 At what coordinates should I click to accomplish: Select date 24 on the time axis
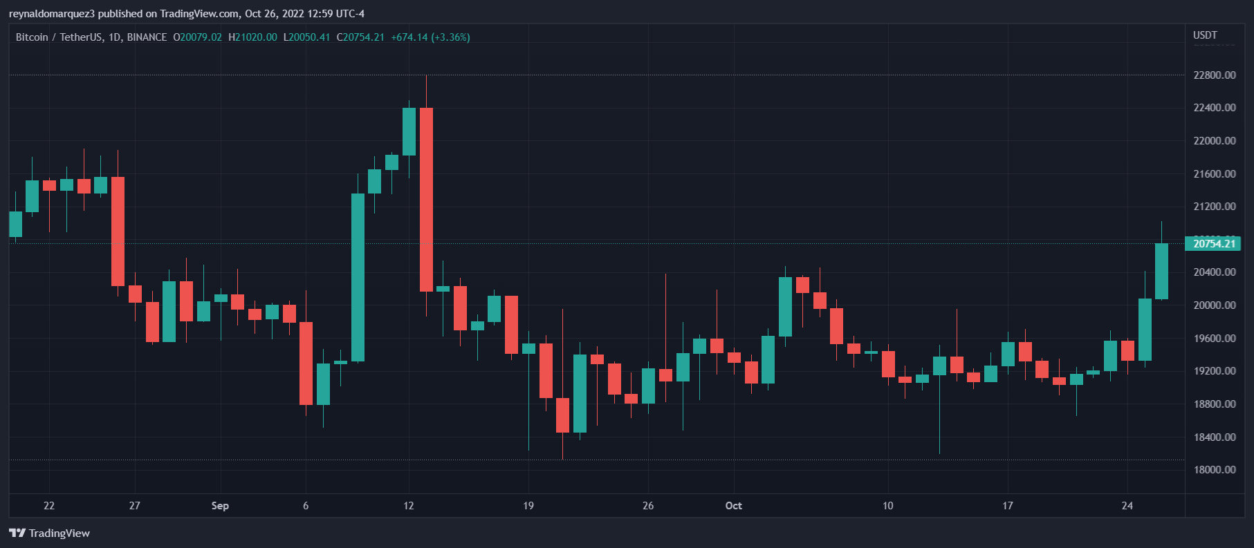click(x=1127, y=506)
